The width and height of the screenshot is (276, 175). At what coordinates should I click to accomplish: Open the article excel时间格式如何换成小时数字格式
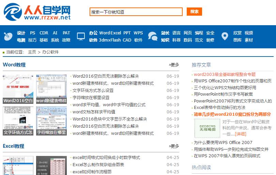106,158
